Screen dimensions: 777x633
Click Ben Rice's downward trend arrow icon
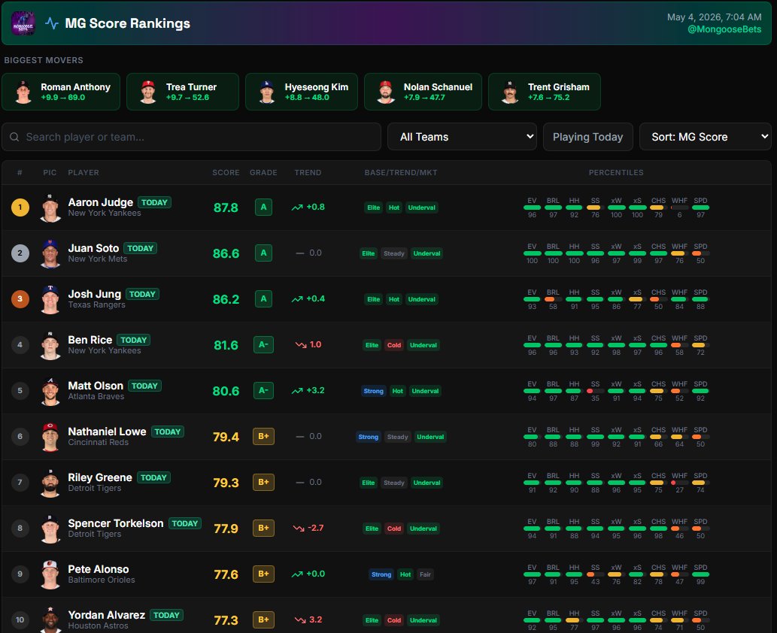(301, 345)
